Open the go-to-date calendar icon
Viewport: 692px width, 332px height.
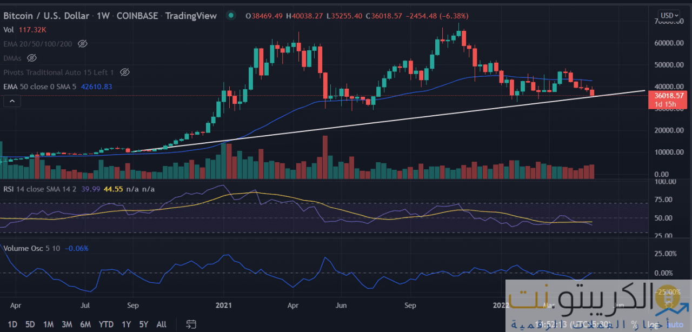[x=190, y=324]
